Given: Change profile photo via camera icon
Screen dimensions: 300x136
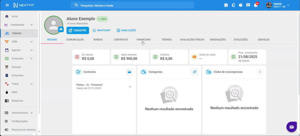Looking at the screenshot, I should coord(61,29).
